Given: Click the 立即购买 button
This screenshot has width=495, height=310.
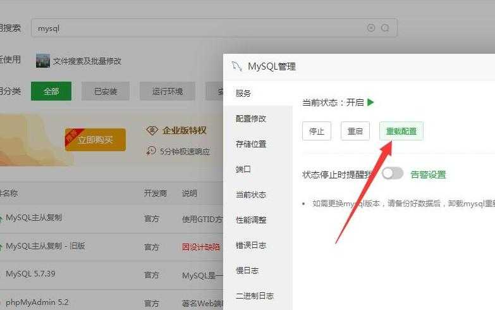Looking at the screenshot, I should pyautogui.click(x=95, y=139).
